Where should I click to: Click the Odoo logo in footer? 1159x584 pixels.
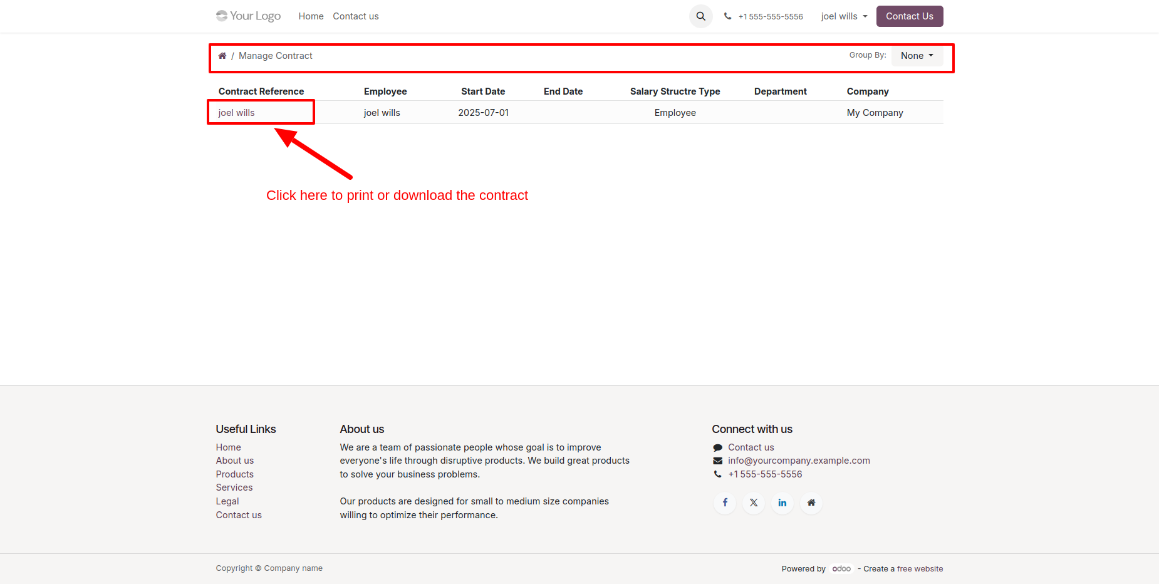[841, 569]
